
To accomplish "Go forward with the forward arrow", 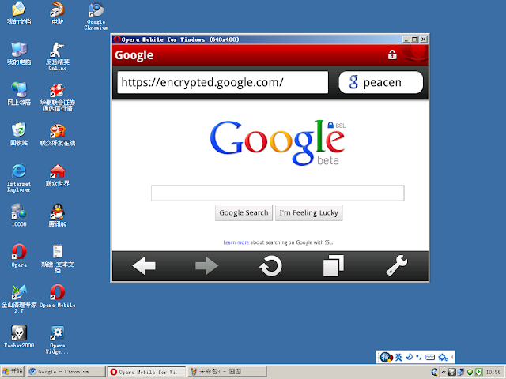I will (x=207, y=266).
